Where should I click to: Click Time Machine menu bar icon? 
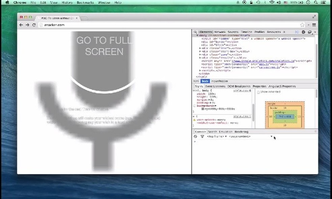pyautogui.click(x=258, y=3)
